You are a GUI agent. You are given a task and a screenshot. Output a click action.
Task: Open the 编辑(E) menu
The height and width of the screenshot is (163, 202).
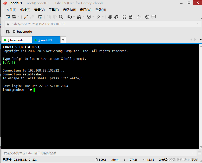(x=25, y=10)
